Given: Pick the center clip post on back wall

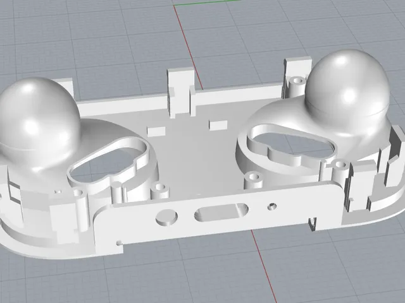Looking at the screenshot, I should [180, 92].
